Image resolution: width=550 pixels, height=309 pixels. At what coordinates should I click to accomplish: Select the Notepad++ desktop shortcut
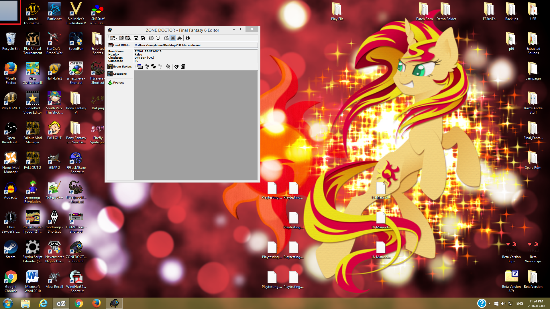[54, 191]
